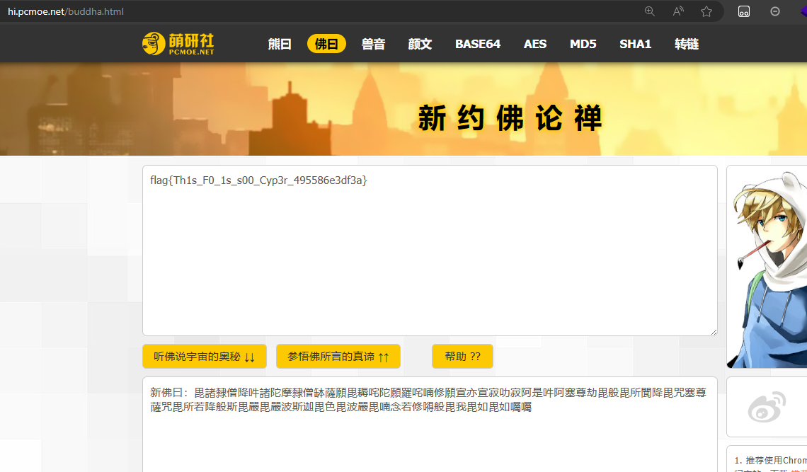Navigate to the SHA1 tool
Viewport: 807px width, 472px height.
pyautogui.click(x=635, y=45)
